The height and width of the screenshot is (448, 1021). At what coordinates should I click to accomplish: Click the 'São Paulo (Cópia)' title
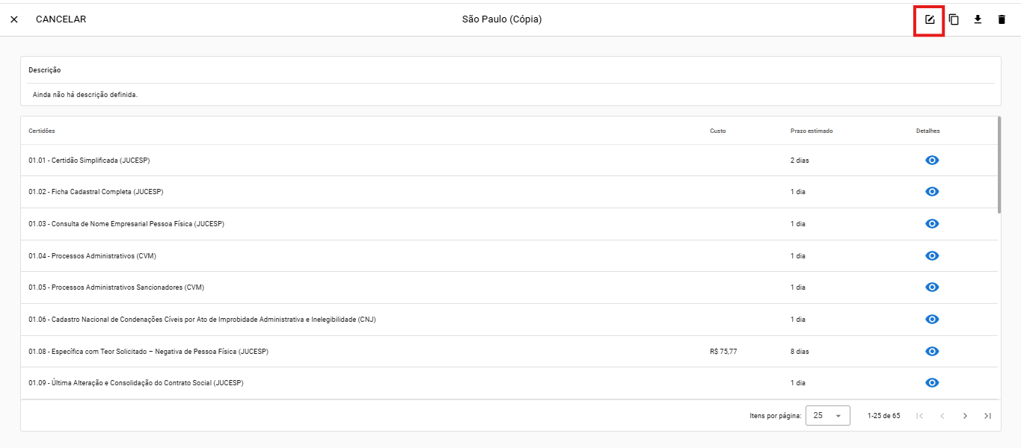point(502,19)
